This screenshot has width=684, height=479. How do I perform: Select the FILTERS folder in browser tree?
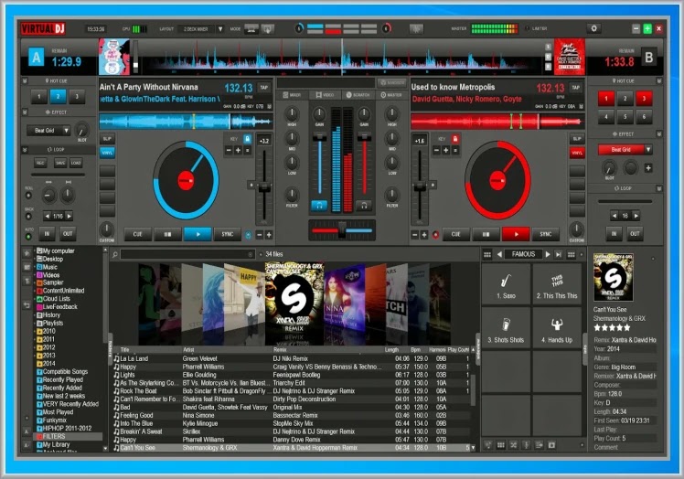pyautogui.click(x=54, y=436)
